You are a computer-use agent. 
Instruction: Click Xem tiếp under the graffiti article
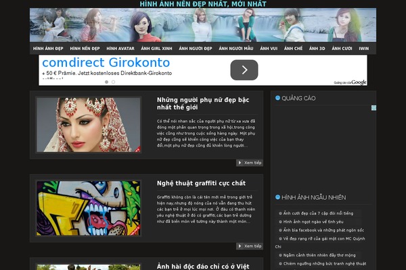point(250,246)
